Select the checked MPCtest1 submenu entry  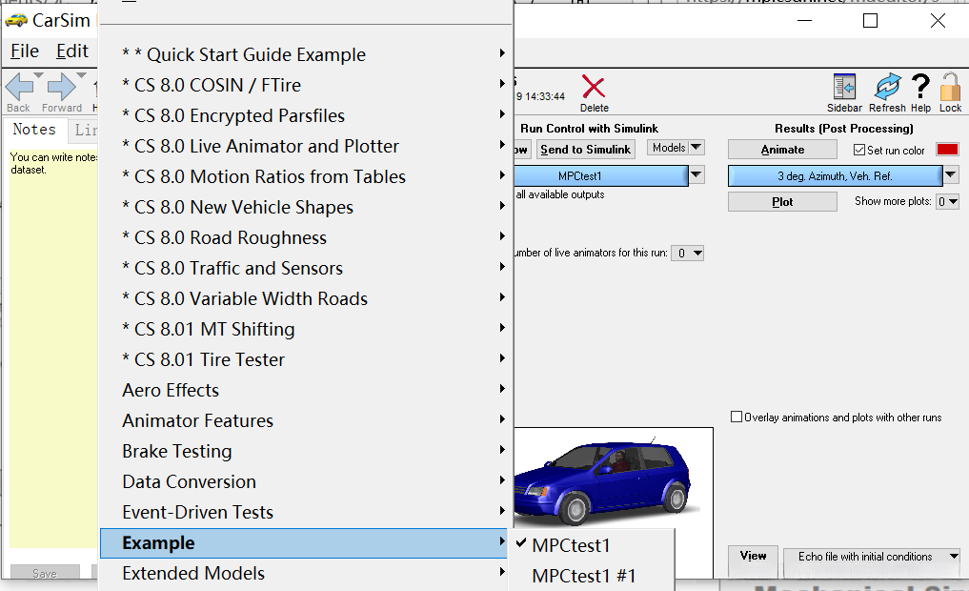571,545
